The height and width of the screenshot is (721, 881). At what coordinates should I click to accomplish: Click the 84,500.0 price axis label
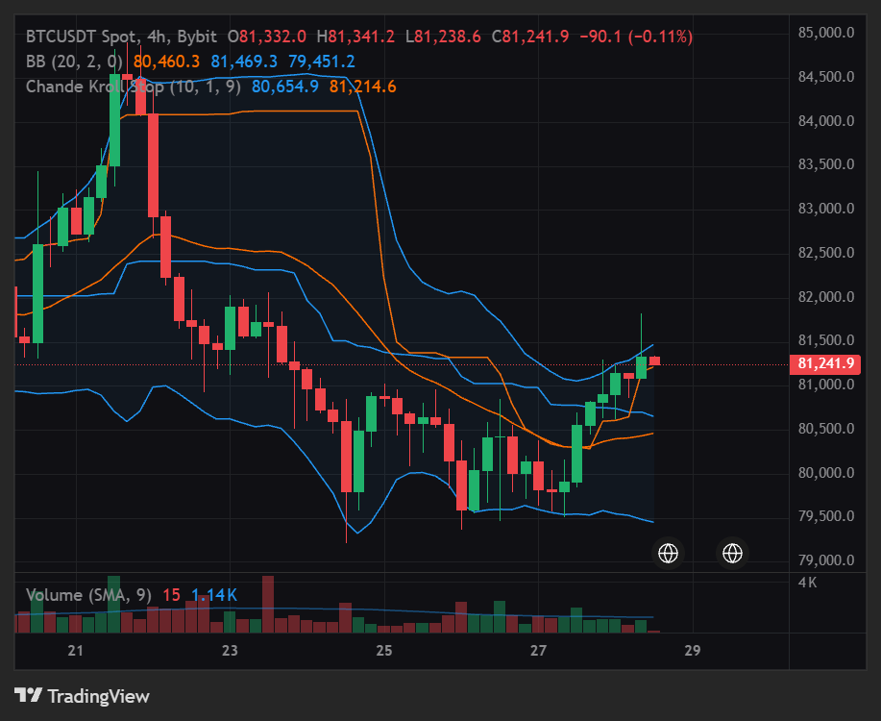[826, 77]
